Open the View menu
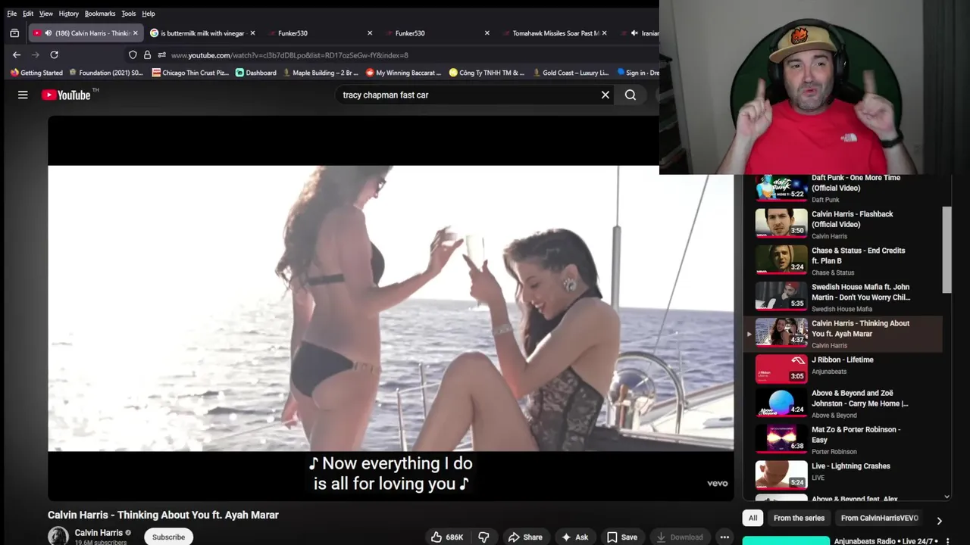The width and height of the screenshot is (970, 545). coord(46,14)
